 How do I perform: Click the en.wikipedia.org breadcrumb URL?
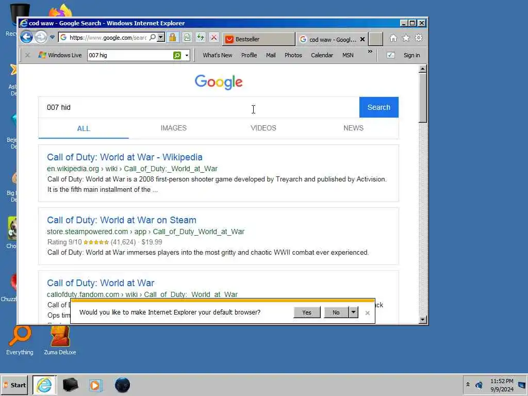[132, 169]
